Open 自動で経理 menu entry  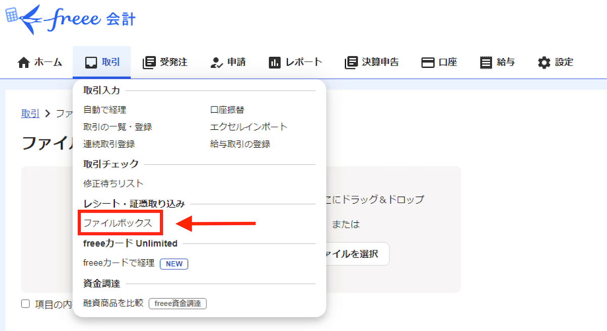coord(105,110)
